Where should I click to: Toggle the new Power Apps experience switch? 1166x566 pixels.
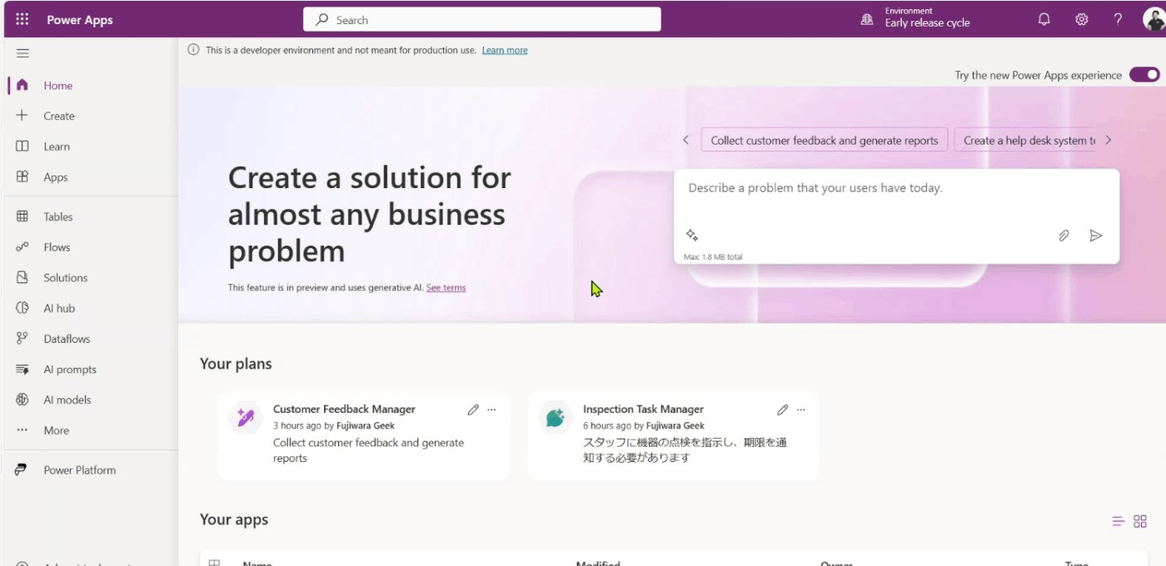coord(1144,75)
